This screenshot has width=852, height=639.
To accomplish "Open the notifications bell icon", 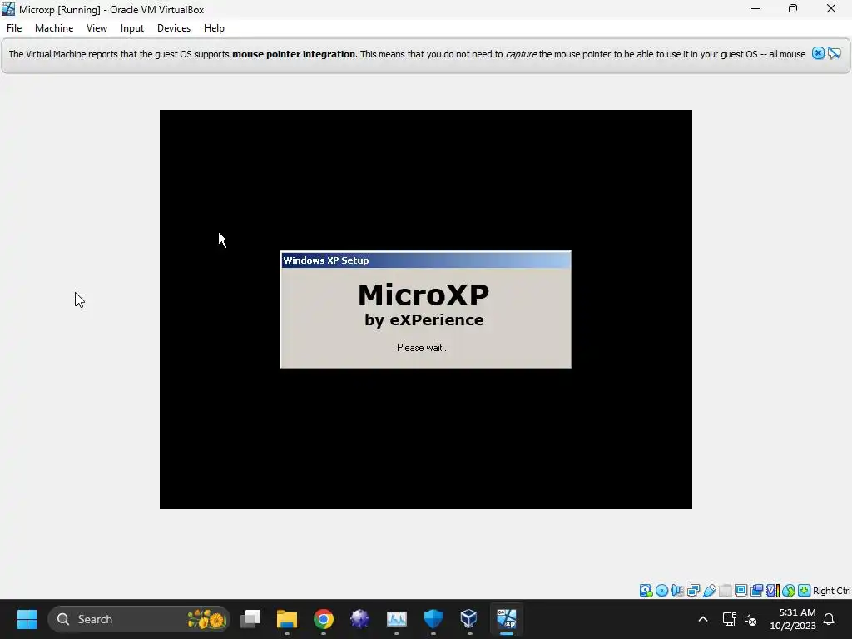I will click(x=830, y=619).
